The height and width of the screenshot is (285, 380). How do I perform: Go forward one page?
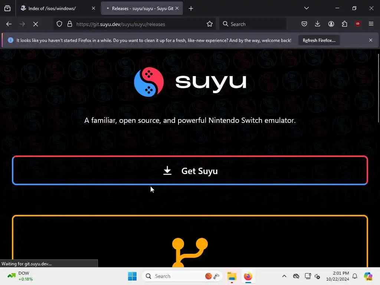pyautogui.click(x=22, y=24)
